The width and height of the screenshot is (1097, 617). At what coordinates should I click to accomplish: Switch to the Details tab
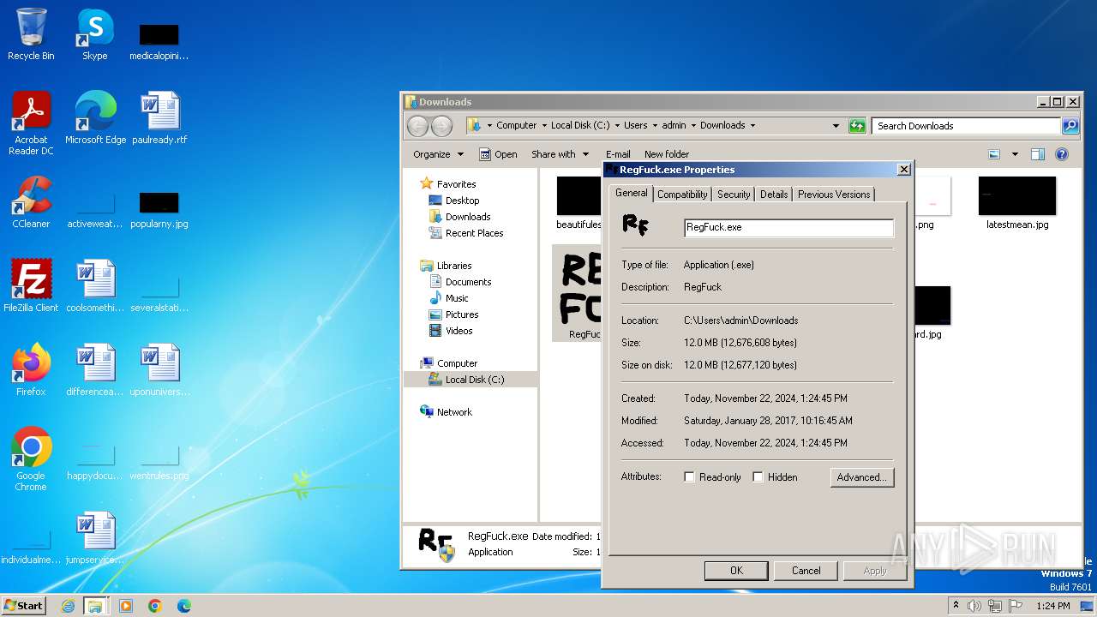pos(774,195)
